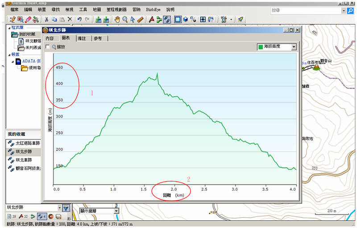Viewport: 357px width, 228px height.
Task: Switch to 3D cube map view
Action: click(186, 20)
